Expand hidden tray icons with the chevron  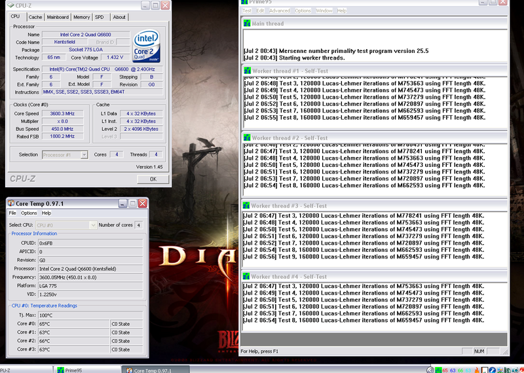(430, 370)
